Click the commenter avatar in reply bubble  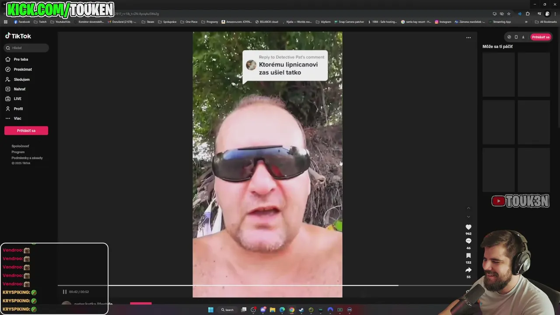click(251, 65)
